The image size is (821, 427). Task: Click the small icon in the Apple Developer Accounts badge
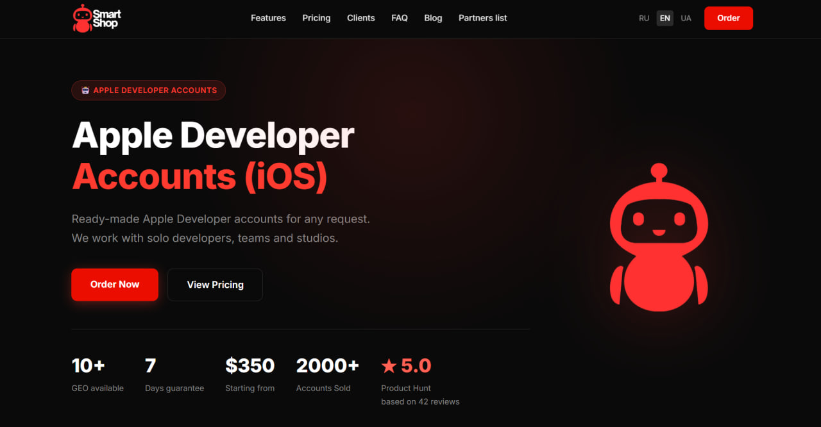tap(85, 90)
